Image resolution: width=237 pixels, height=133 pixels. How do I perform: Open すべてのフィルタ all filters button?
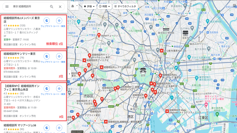125,6
